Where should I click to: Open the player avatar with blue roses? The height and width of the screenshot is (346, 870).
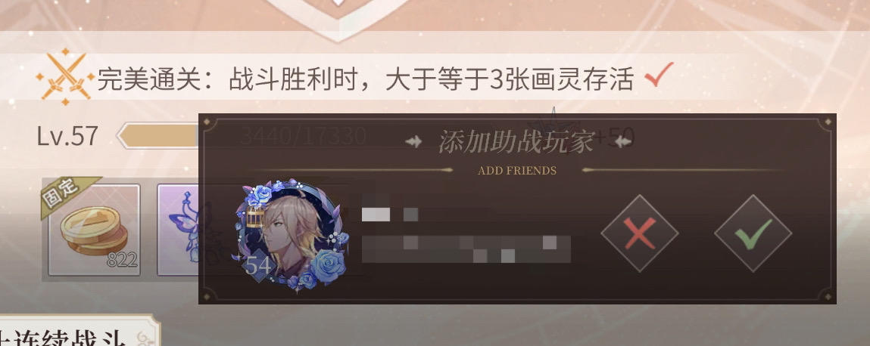point(291,235)
